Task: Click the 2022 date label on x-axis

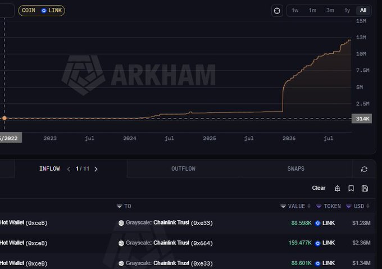Action: [x=11, y=138]
